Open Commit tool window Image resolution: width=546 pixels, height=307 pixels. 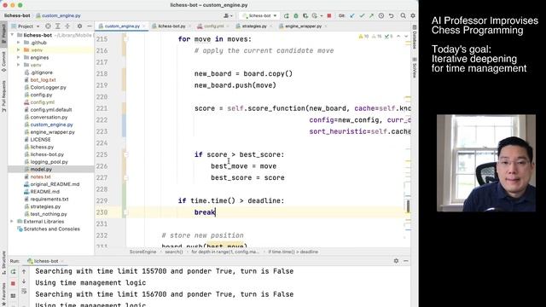pos(3,61)
